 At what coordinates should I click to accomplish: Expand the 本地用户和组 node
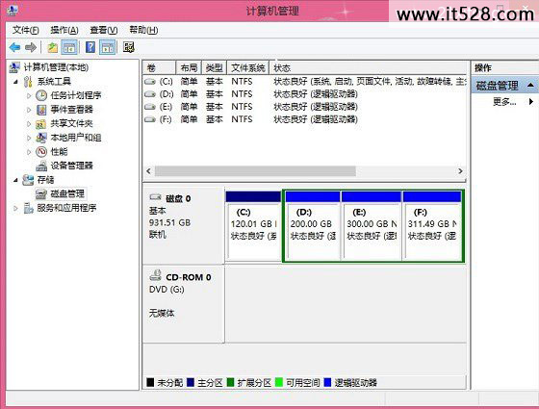pyautogui.click(x=29, y=139)
